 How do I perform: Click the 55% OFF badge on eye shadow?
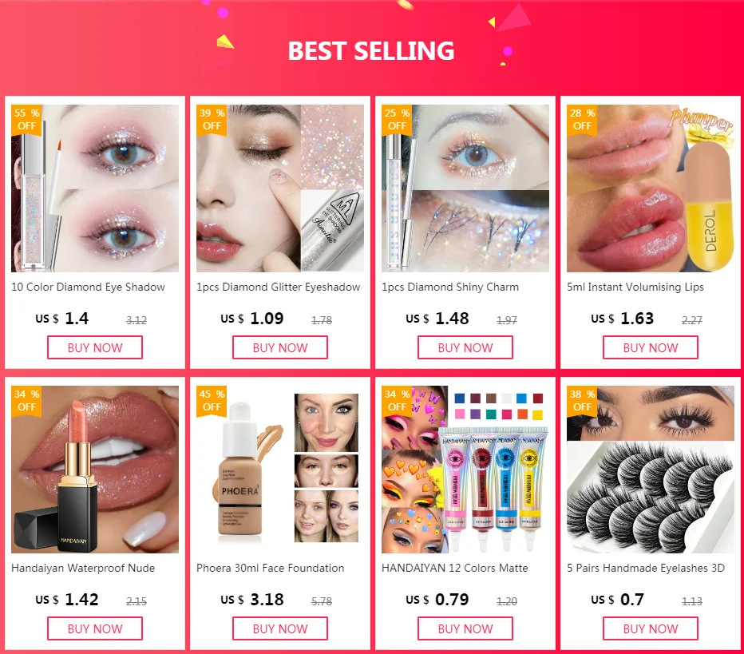point(26,120)
